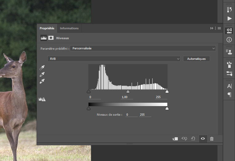The image size is (235, 161).
Task: Select the layer mask icon beside Niveaux
Action: pos(51,38)
